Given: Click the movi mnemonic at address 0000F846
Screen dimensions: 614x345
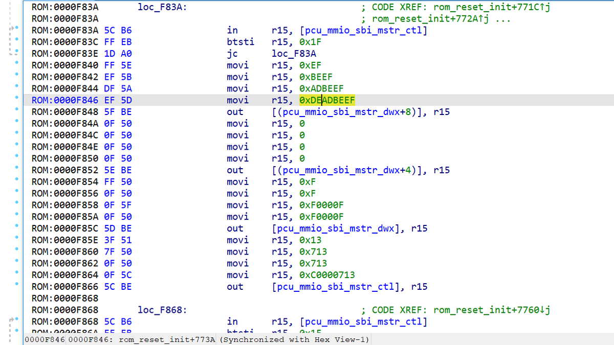Looking at the screenshot, I should (237, 100).
